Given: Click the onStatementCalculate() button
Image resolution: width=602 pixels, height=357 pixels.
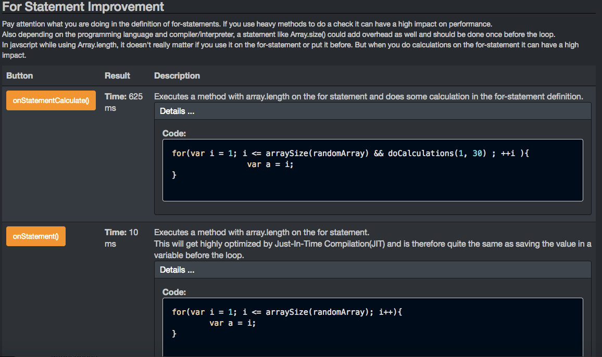Looking at the screenshot, I should click(51, 100).
